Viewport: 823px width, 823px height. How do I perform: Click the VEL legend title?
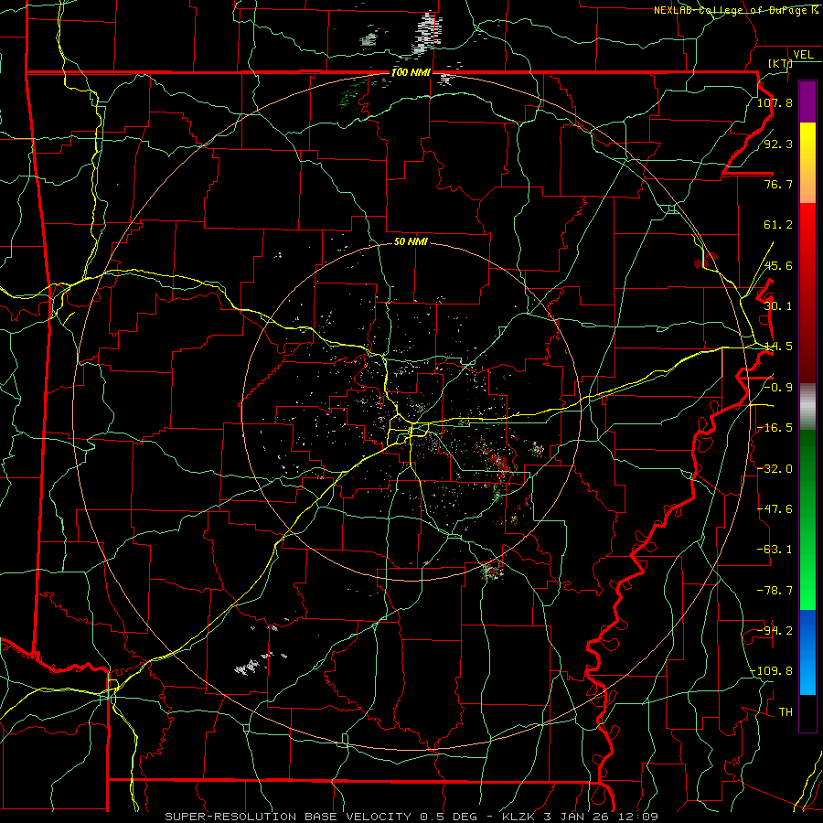803,54
